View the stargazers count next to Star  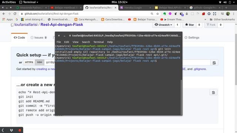[199, 25]
